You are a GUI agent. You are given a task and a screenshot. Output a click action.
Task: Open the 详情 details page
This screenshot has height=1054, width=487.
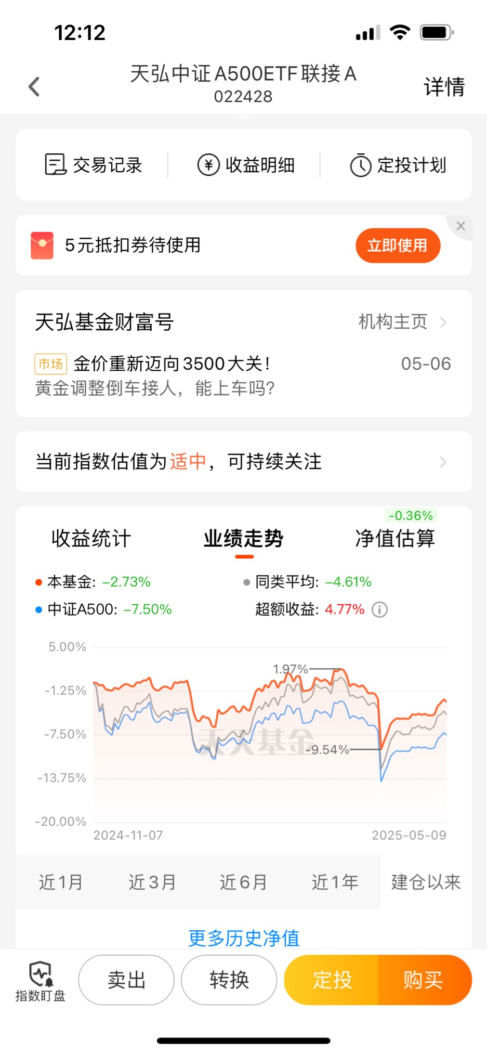tap(444, 86)
